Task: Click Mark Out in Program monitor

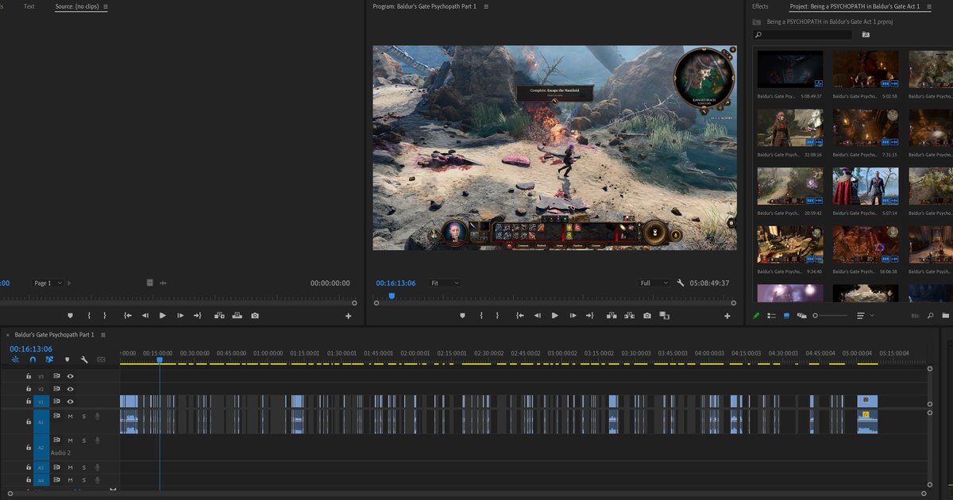Action: pyautogui.click(x=499, y=315)
